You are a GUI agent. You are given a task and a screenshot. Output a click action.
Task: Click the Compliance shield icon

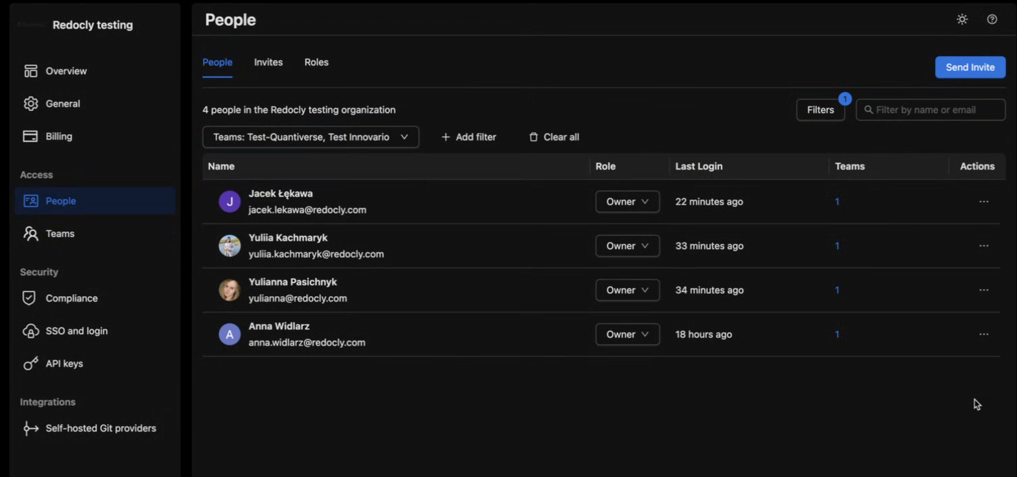tap(29, 298)
